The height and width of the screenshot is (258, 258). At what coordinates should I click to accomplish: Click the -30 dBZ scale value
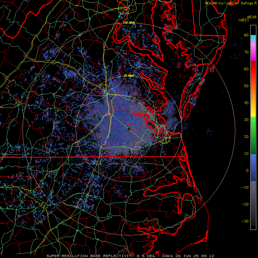click(x=245, y=221)
